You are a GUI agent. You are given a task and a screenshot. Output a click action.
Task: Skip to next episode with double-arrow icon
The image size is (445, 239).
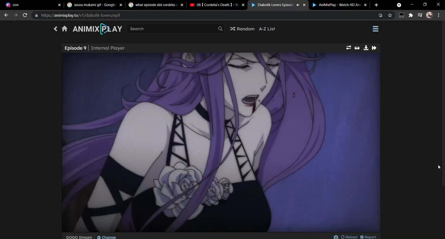coord(374,48)
